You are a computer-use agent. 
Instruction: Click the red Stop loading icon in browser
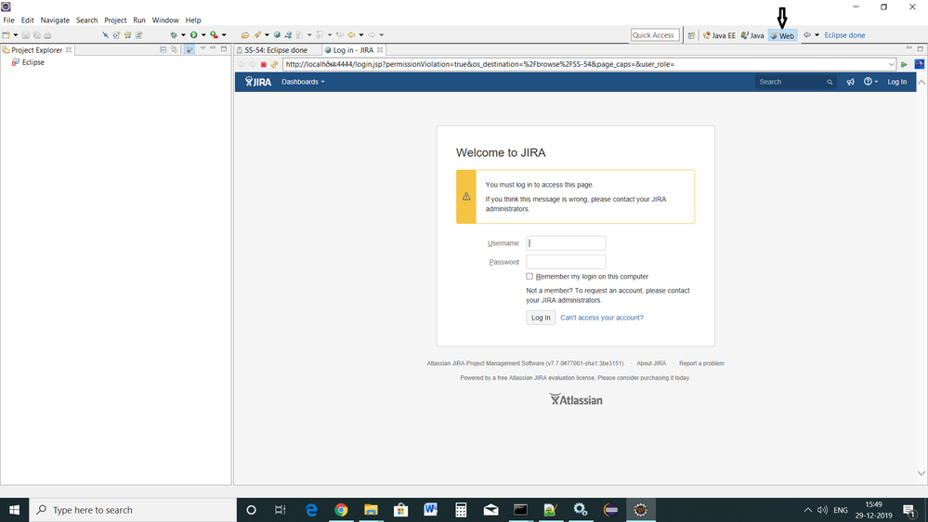(x=264, y=64)
